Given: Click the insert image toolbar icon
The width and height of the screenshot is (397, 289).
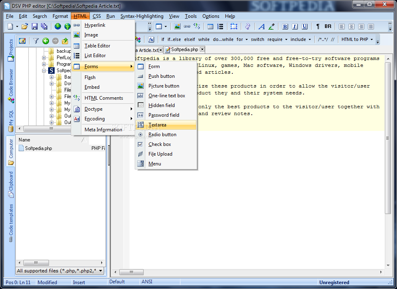Looking at the screenshot, I should tap(177, 26).
